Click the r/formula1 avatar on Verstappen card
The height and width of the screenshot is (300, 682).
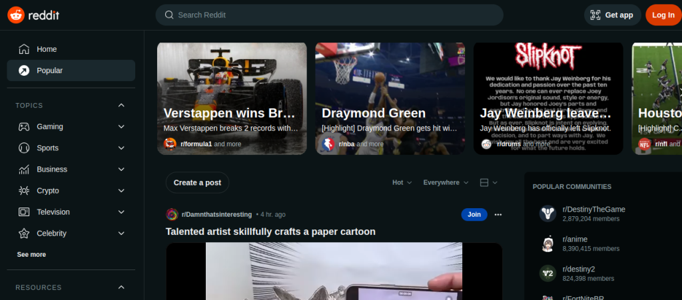point(170,144)
